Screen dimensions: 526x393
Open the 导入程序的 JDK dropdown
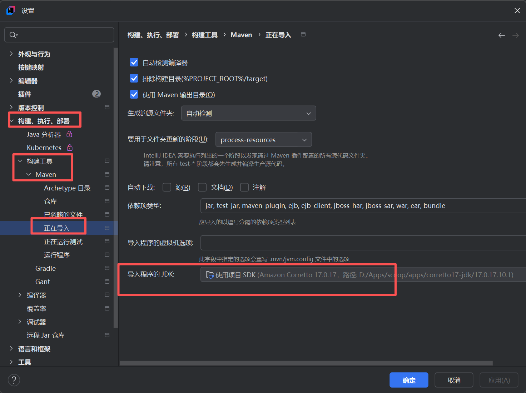pyautogui.click(x=363, y=275)
